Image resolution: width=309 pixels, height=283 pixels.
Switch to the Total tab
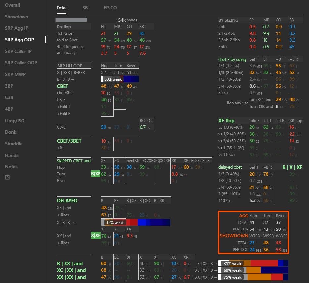tap(61, 8)
